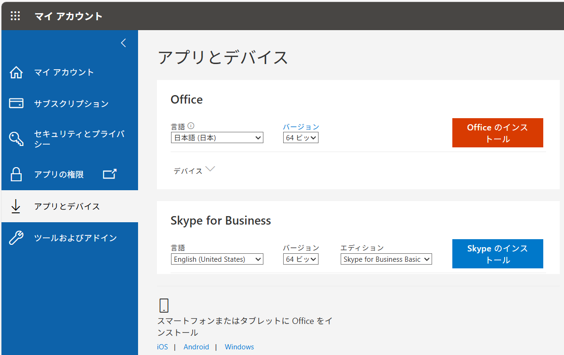The width and height of the screenshot is (564, 355).
Task: Click the Skype のインストール button
Action: [x=498, y=254]
